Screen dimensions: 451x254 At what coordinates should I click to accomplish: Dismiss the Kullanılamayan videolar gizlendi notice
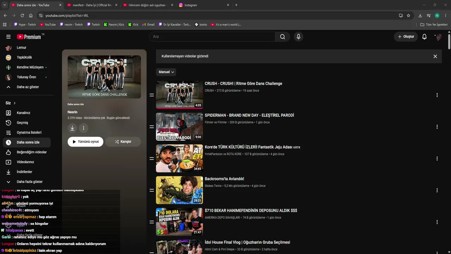pyautogui.click(x=435, y=56)
